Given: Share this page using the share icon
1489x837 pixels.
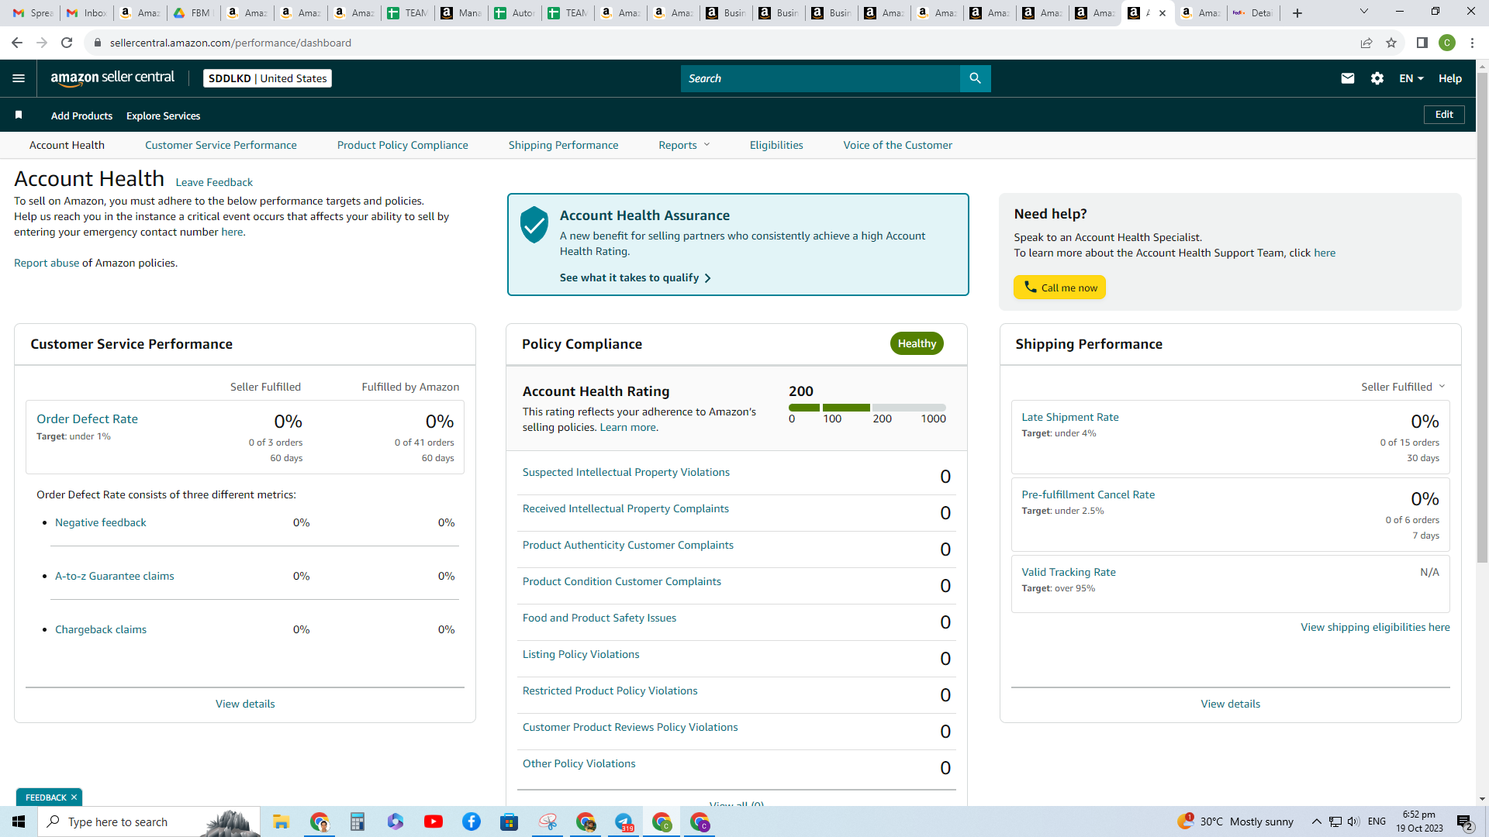Looking at the screenshot, I should (1366, 43).
